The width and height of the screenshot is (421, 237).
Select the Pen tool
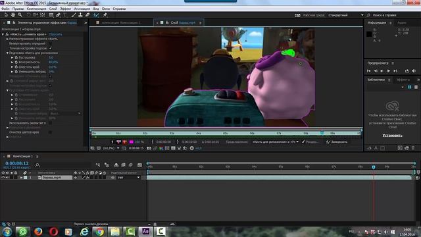coord(59,15)
